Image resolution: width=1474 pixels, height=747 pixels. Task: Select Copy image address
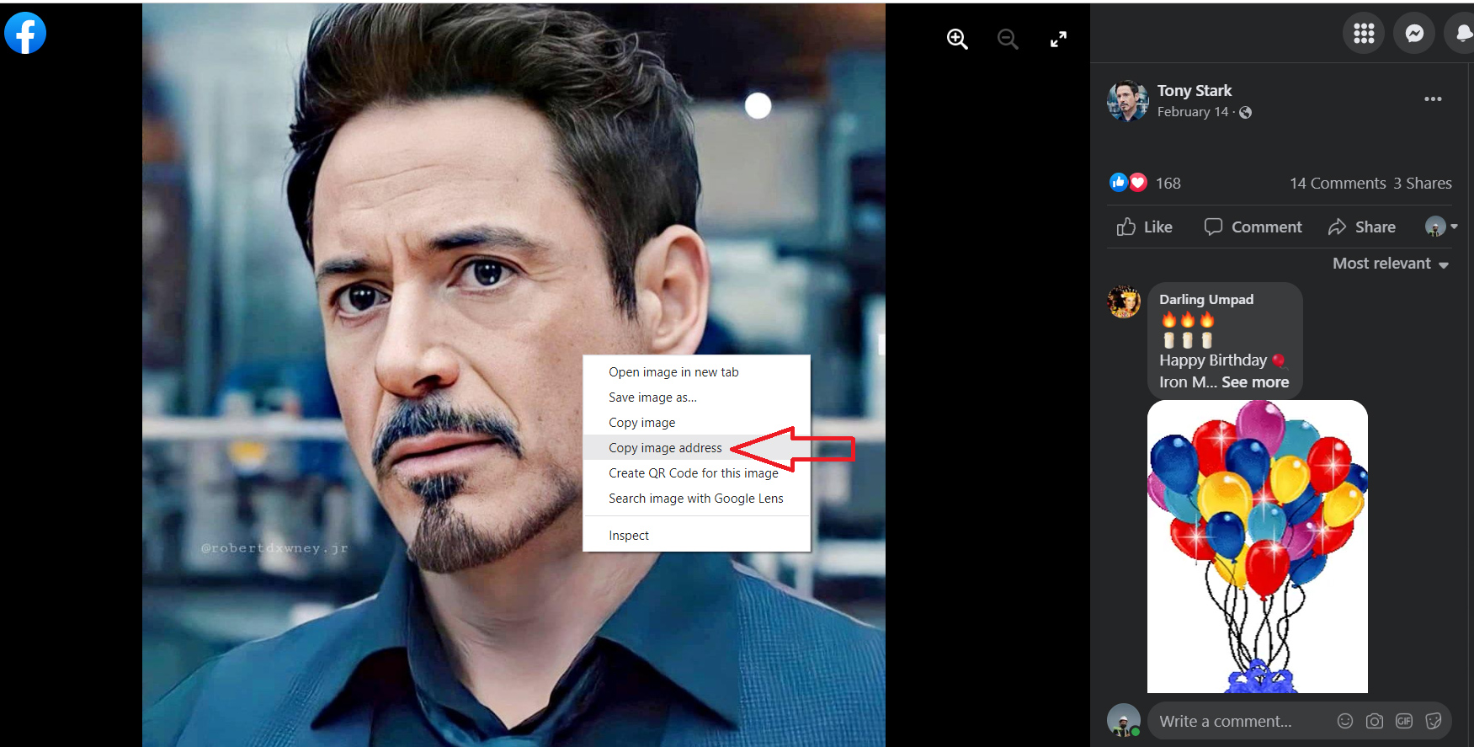click(696, 448)
